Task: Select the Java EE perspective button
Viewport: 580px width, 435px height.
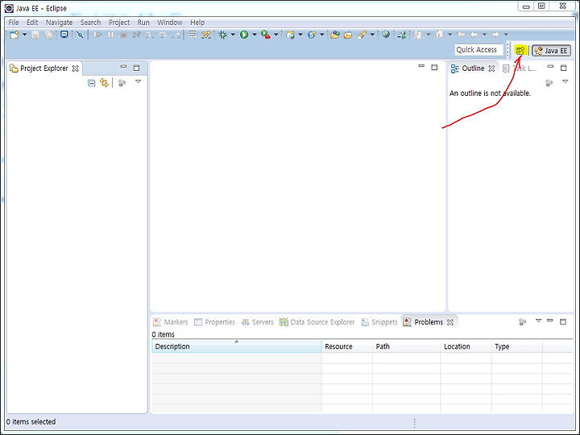Action: coord(551,50)
